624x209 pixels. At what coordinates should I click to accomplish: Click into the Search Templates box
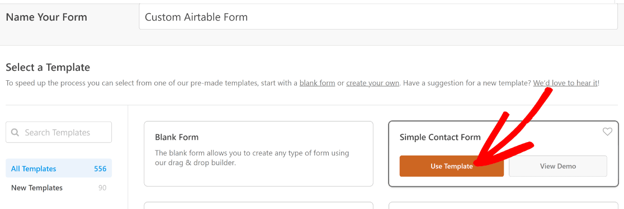(59, 133)
